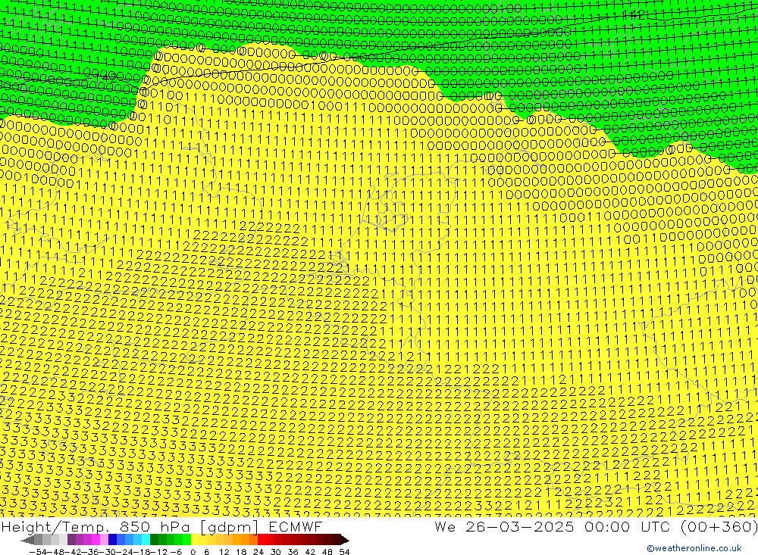Click the '54' label on the color scale
The image size is (758, 555).
pos(344,552)
